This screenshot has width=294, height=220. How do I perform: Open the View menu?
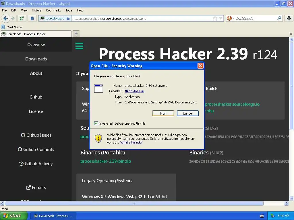point(24,10)
